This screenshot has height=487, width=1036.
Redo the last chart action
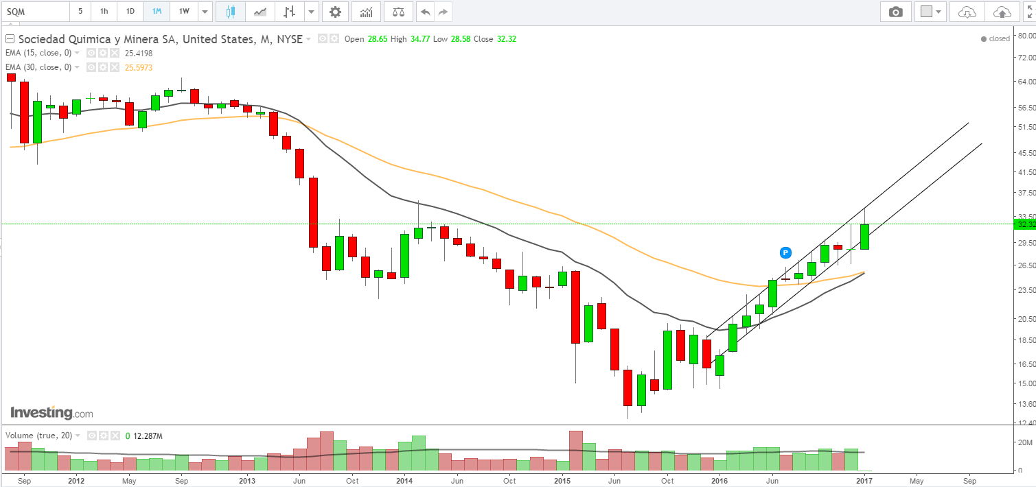[444, 12]
